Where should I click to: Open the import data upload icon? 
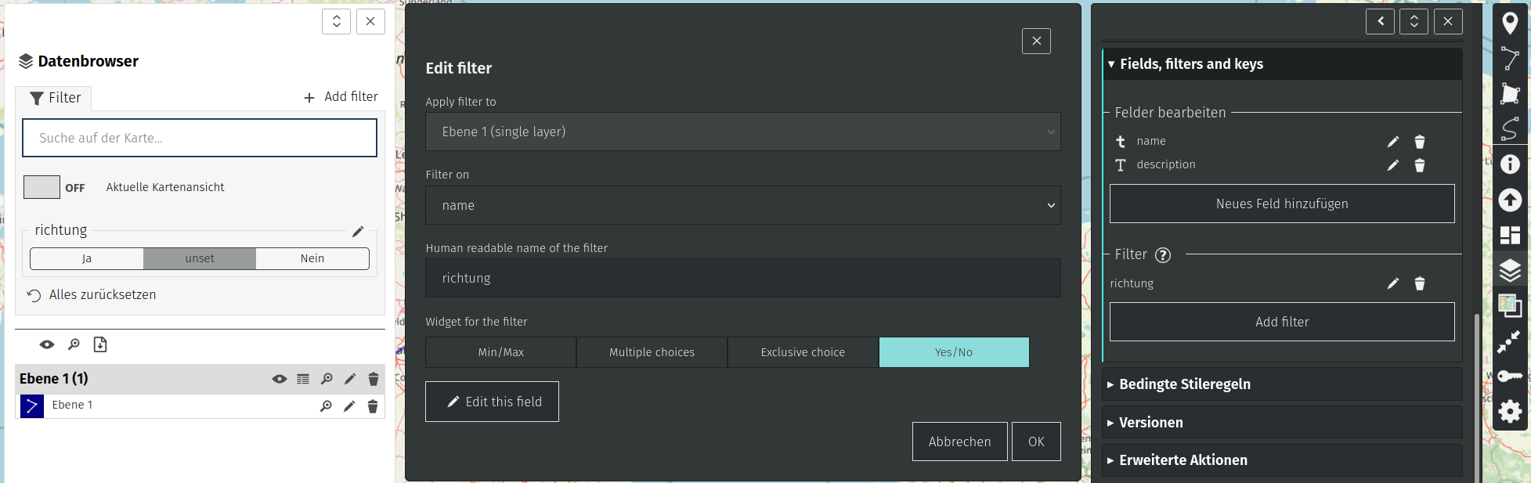(x=1510, y=200)
